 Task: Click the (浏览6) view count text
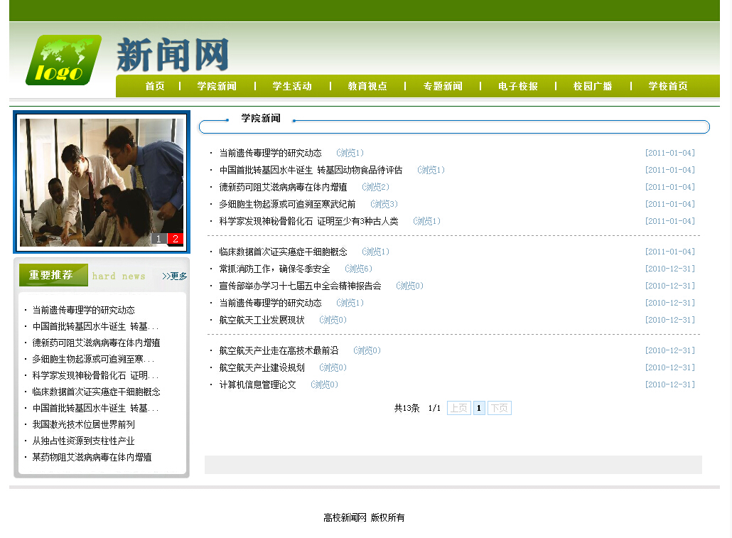tap(358, 269)
